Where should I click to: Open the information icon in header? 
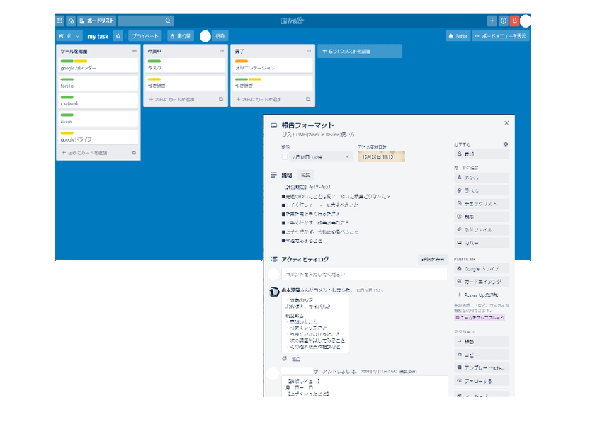pyautogui.click(x=503, y=21)
